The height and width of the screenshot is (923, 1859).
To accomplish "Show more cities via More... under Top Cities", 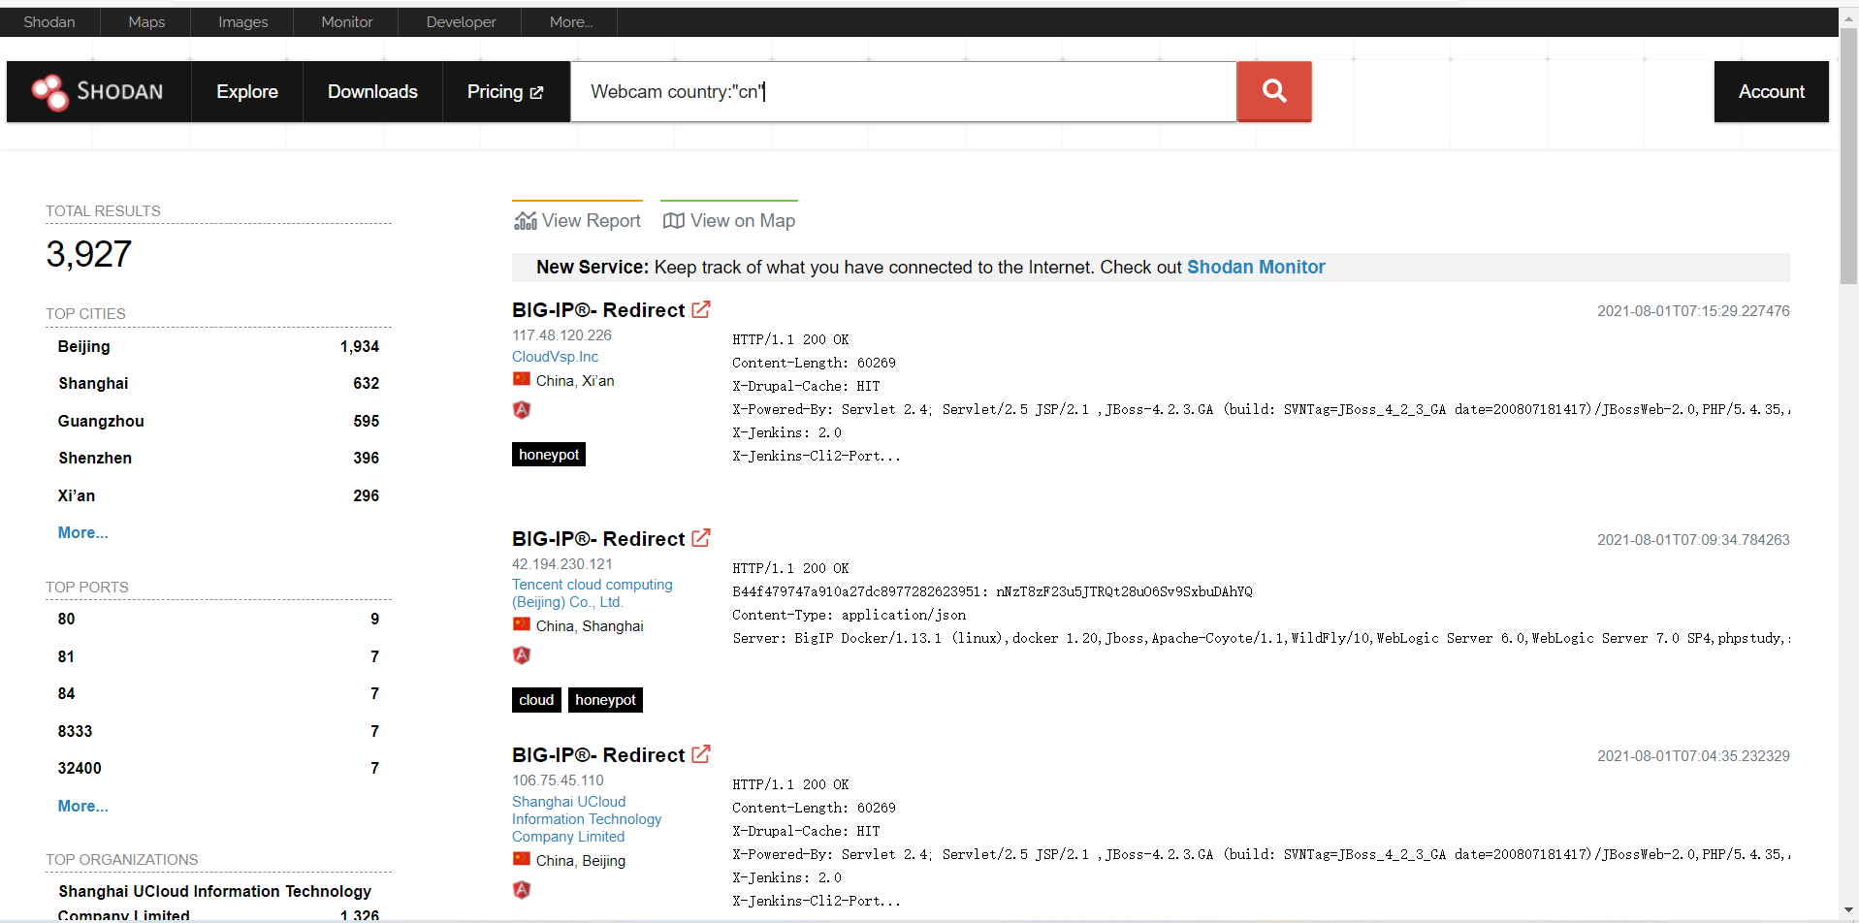I will point(82,532).
